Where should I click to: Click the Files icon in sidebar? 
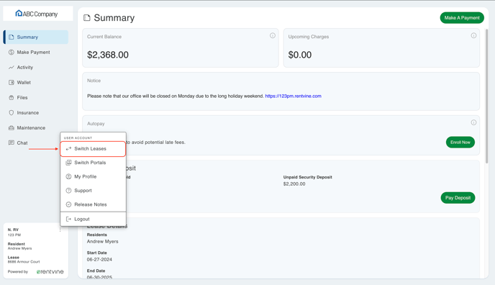tap(12, 98)
